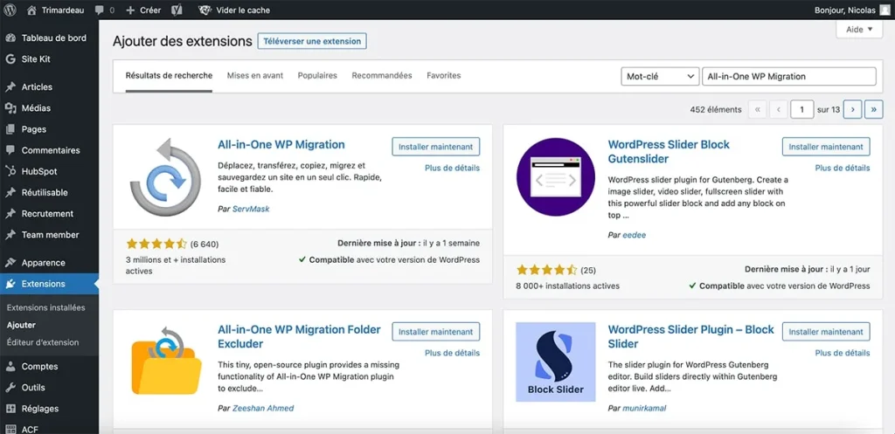Click the Folder Excluder plugin logo

point(165,361)
